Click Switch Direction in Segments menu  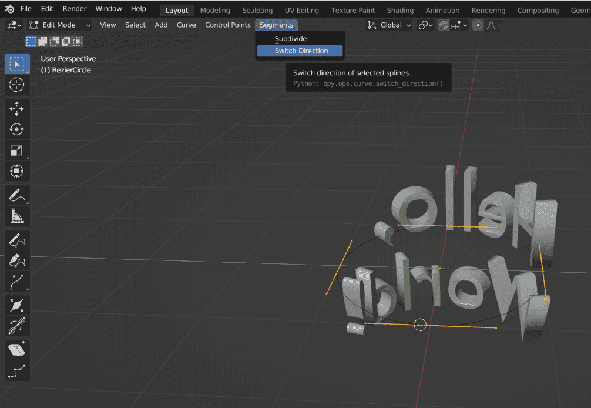300,51
